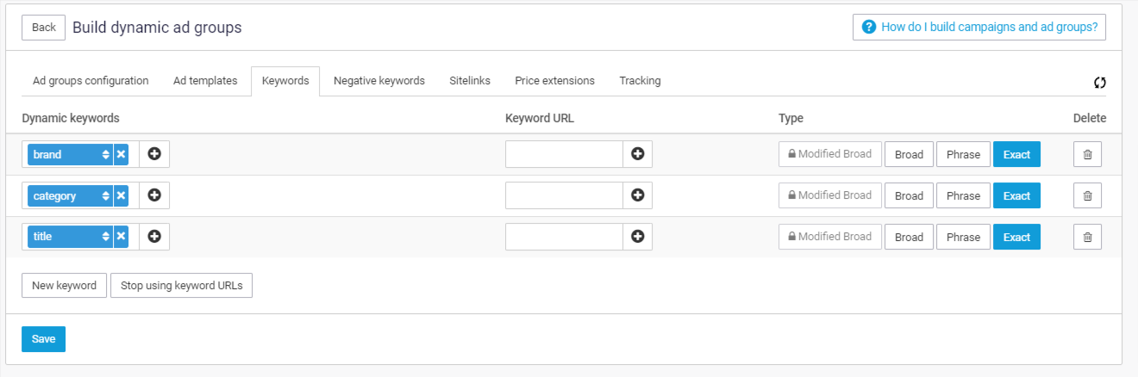
Task: Click plus icon beside category Keyword URL field
Action: [638, 195]
